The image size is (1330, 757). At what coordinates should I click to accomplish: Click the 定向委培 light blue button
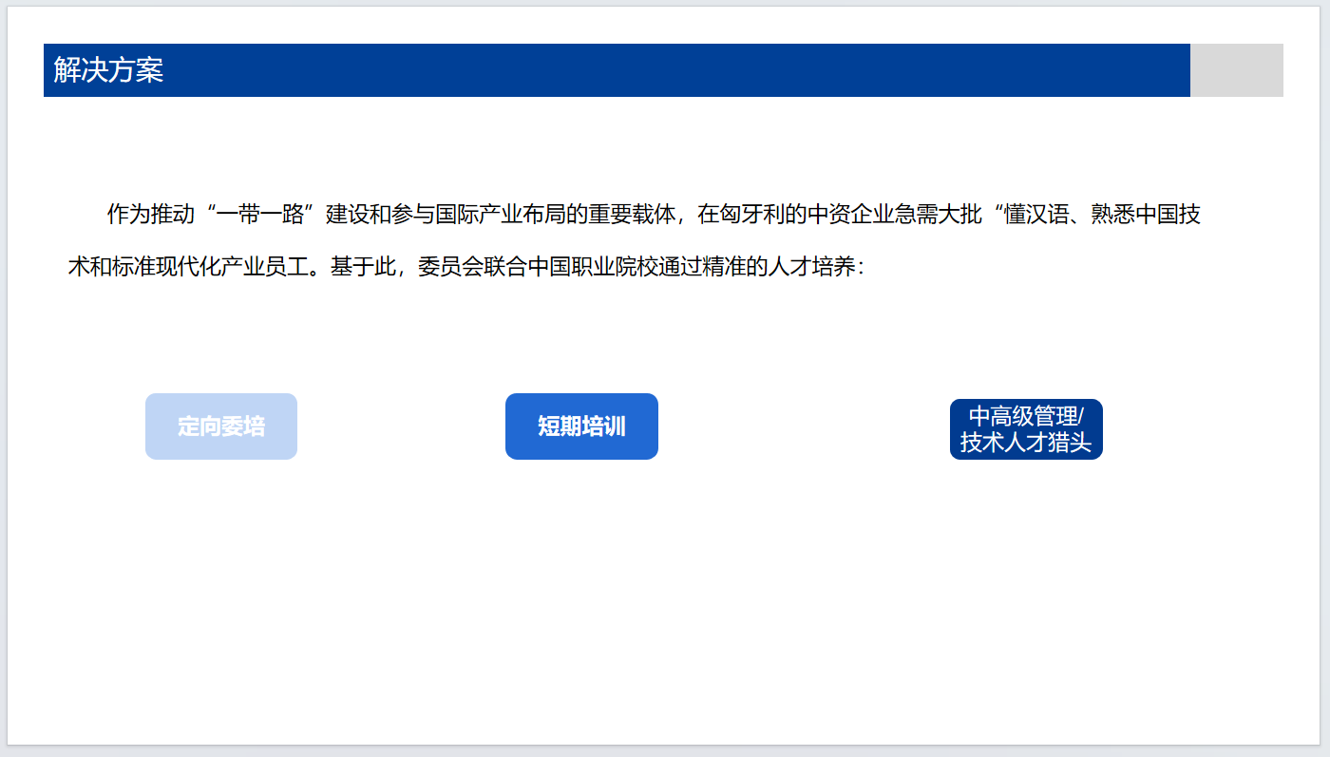pyautogui.click(x=220, y=426)
